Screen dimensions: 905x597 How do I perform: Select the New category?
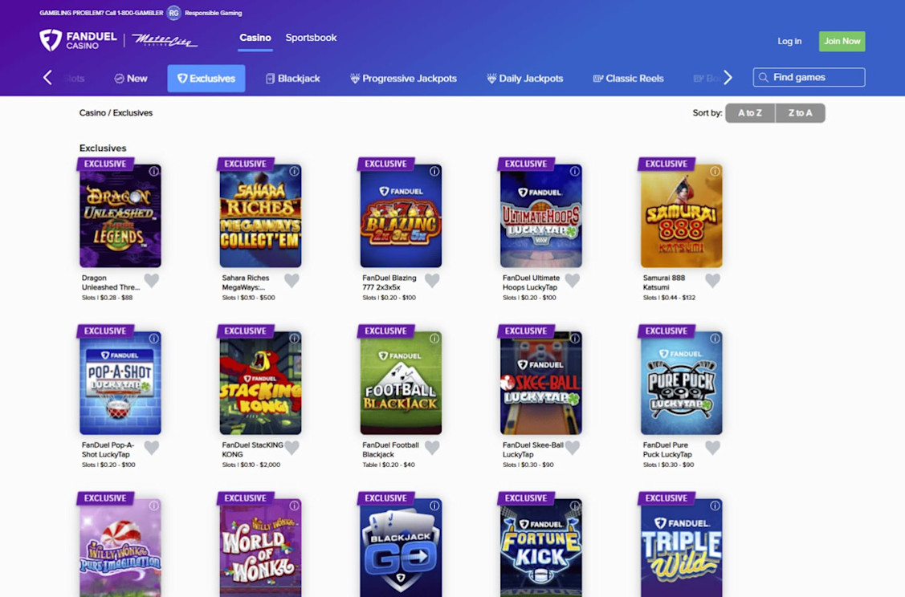coord(130,79)
